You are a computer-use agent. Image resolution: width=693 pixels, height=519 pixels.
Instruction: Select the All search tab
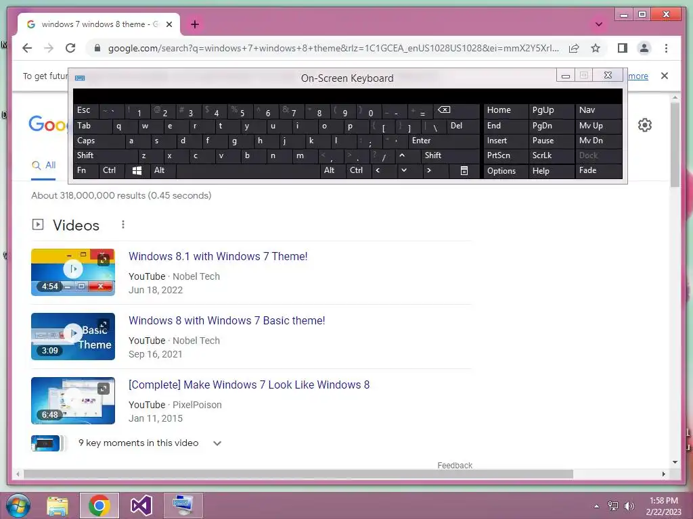tap(44, 165)
